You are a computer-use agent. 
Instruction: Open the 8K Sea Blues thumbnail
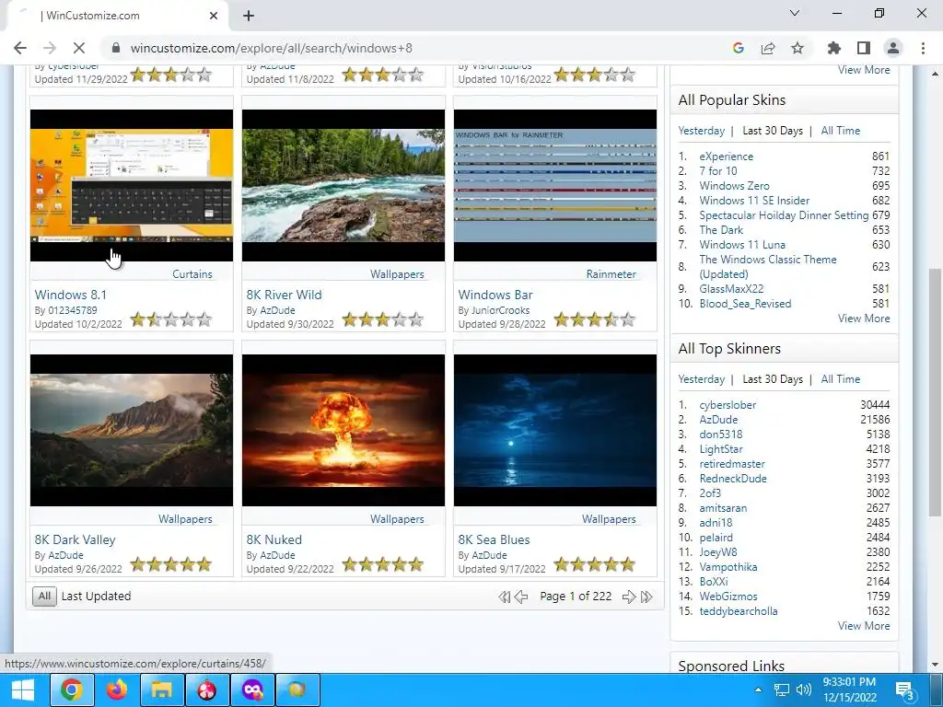coord(555,430)
